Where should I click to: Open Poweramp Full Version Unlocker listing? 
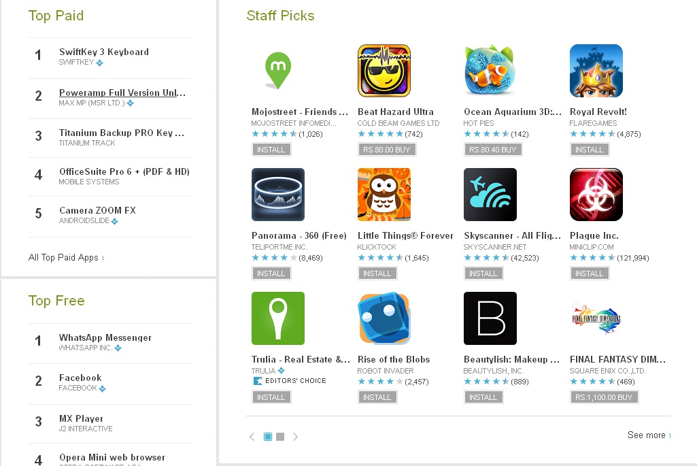click(x=122, y=93)
